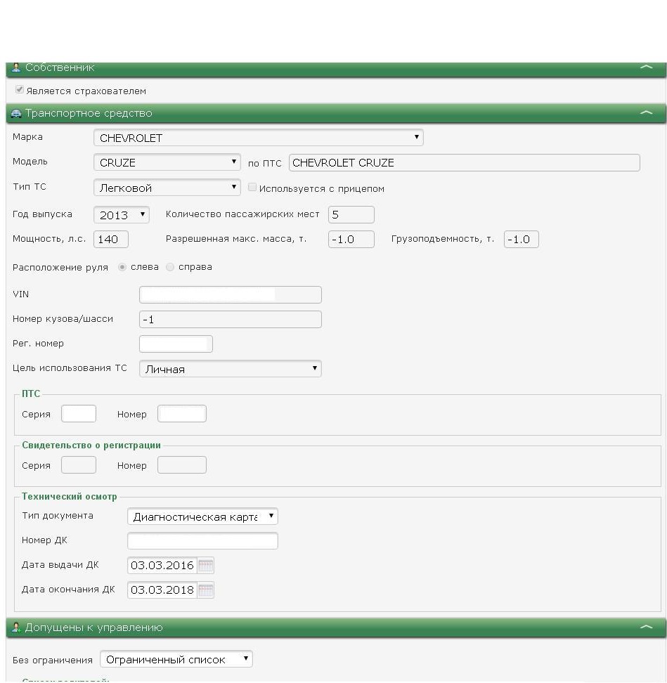Toggle the Является страхователем checkbox
Viewport: 667px width, 683px height.
click(19, 90)
